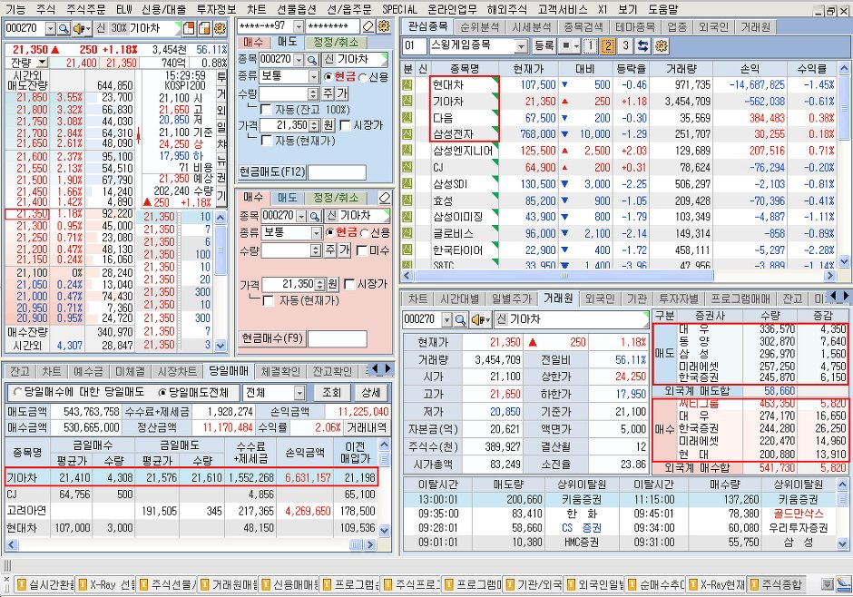
Task: Enable 자동(잔고 100%) checkbox
Action: (266, 109)
